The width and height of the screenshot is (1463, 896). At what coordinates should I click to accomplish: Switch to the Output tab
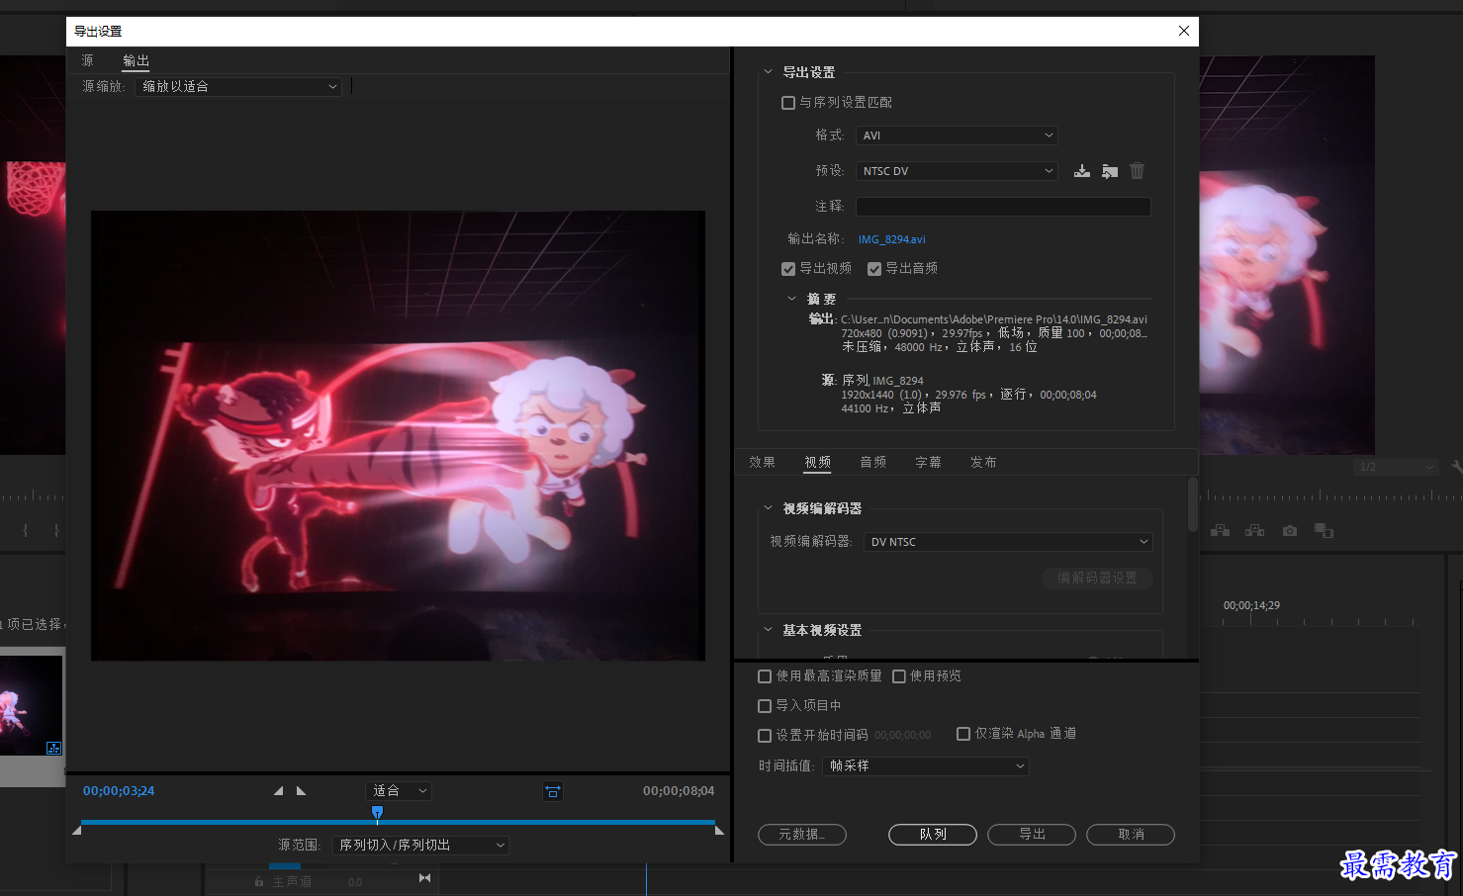pos(136,61)
